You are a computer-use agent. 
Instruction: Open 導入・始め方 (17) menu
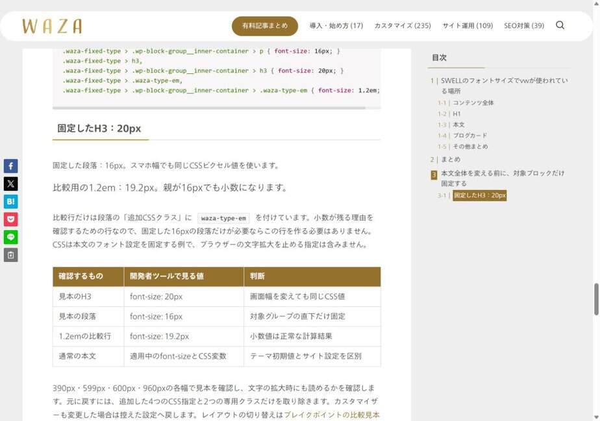coord(336,25)
